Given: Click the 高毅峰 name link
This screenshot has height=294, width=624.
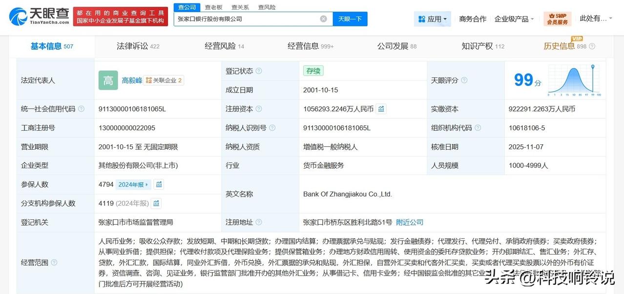Looking at the screenshot, I should point(132,80).
